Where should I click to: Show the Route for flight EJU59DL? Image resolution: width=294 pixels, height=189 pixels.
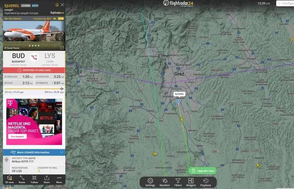coord(22,179)
